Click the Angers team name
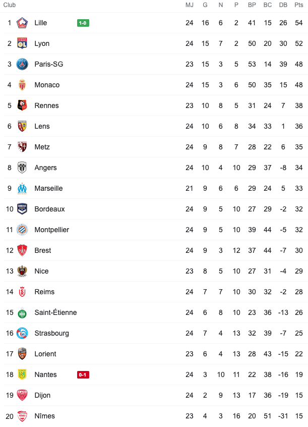This screenshot has height=427, width=308. coord(46,168)
